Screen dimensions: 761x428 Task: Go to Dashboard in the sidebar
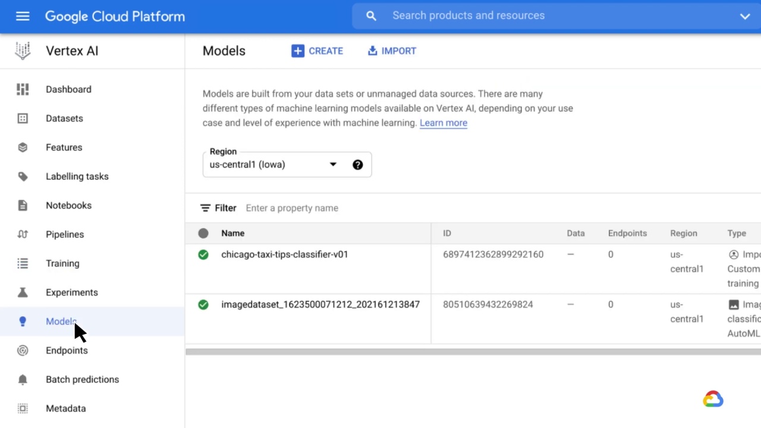[68, 89]
